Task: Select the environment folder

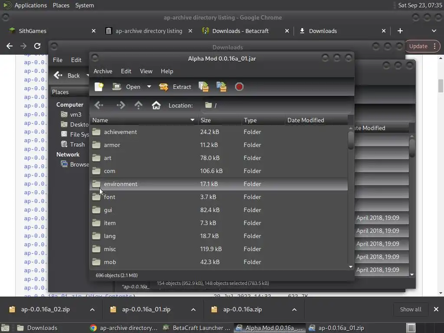Action: click(219, 184)
